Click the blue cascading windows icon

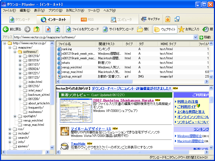(x=177, y=19)
